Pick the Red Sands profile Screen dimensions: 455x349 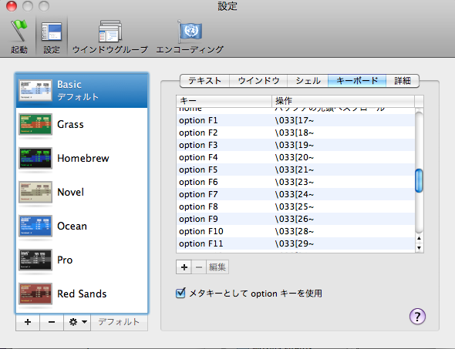82,294
